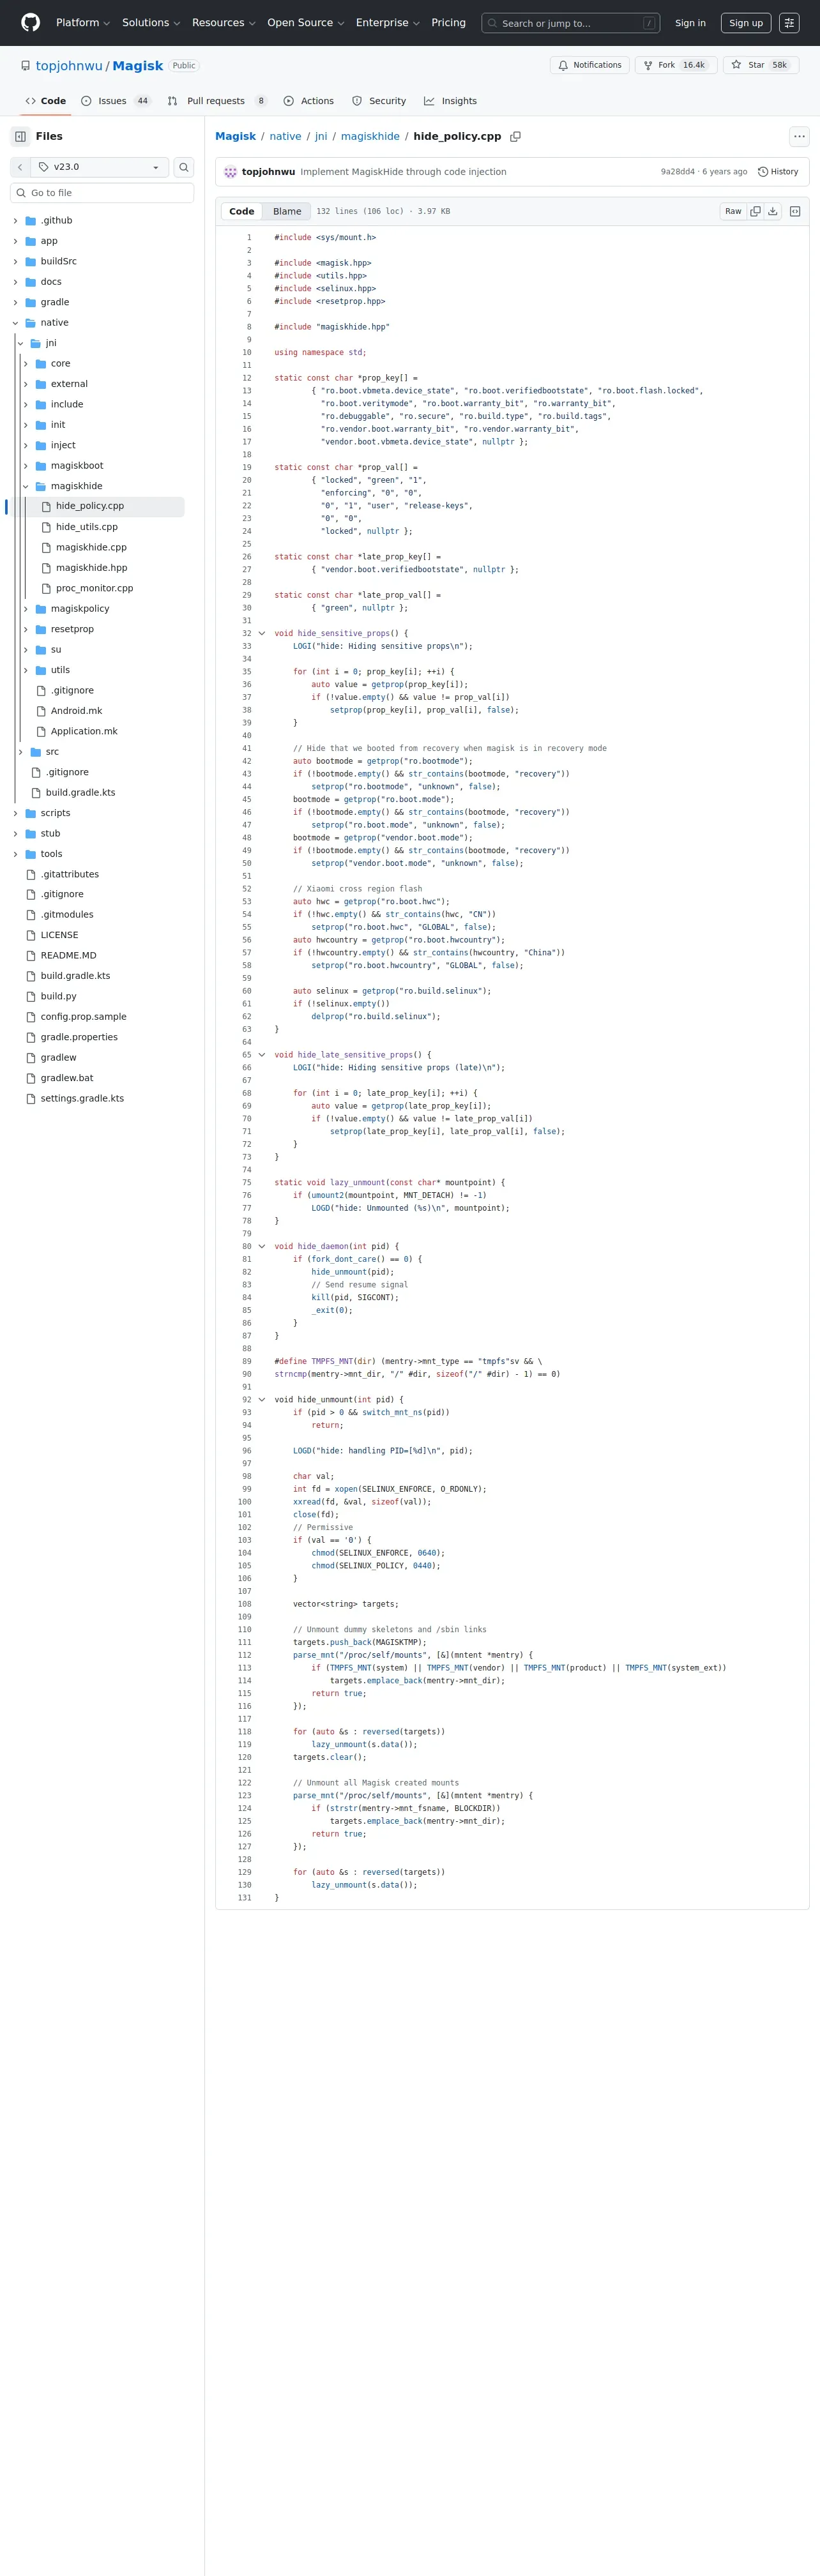Collapse the Files side panel icon
This screenshot has width=820, height=2576.
click(x=20, y=136)
